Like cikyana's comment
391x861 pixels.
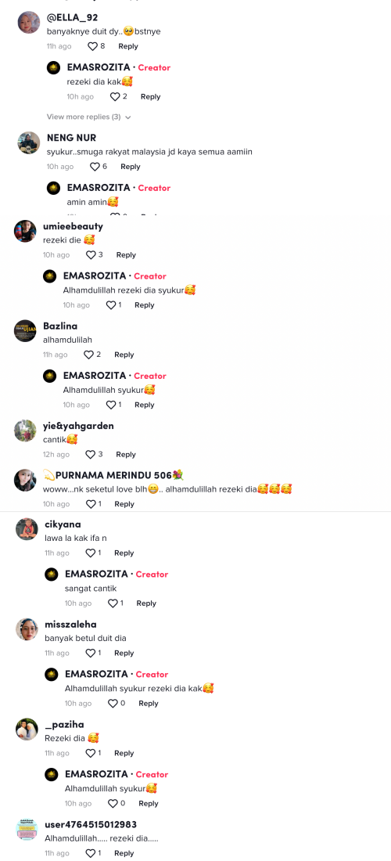click(x=91, y=553)
